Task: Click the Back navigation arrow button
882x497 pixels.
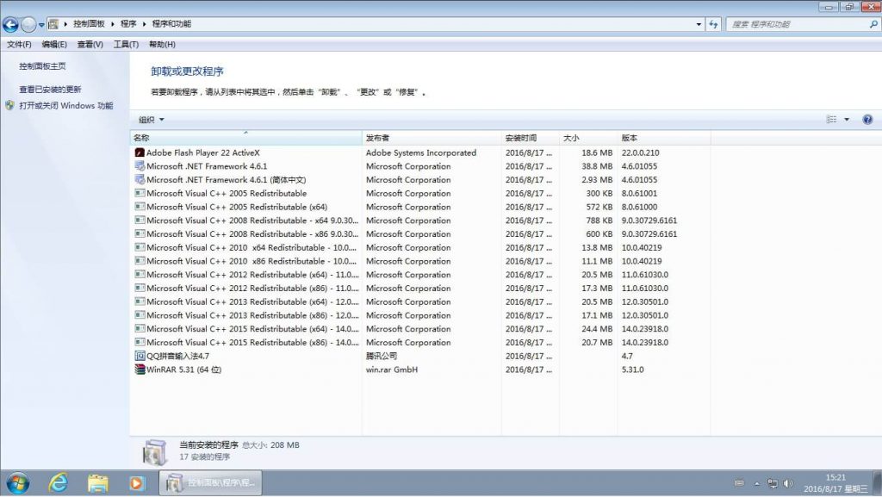Action: 10,24
